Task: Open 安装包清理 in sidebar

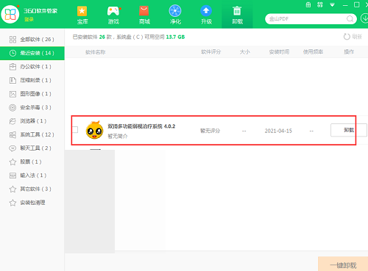Action: click(32, 203)
